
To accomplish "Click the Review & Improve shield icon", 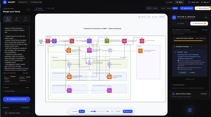I will tap(174, 18).
